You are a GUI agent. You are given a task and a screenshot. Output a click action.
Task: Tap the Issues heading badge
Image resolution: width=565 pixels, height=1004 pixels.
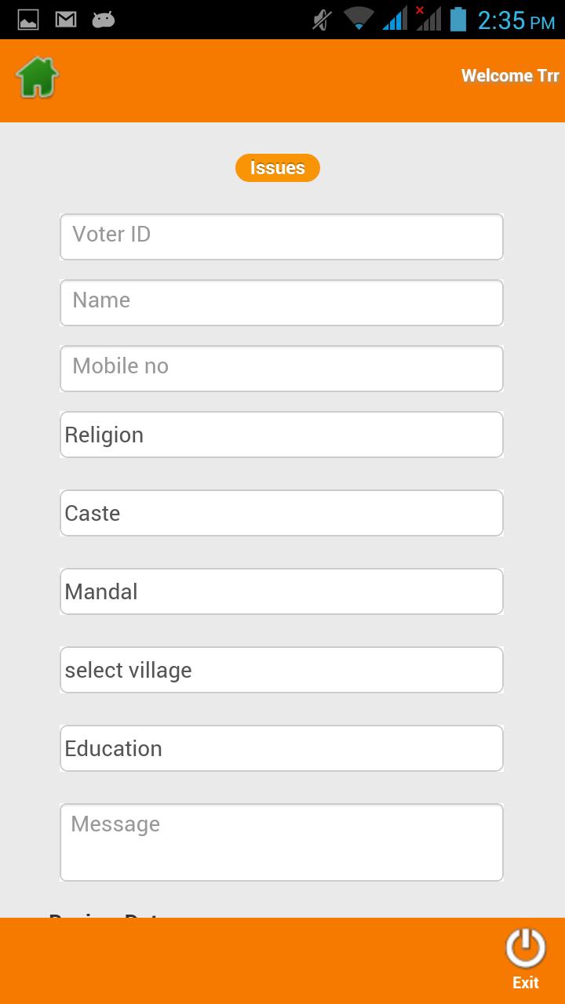pyautogui.click(x=278, y=168)
